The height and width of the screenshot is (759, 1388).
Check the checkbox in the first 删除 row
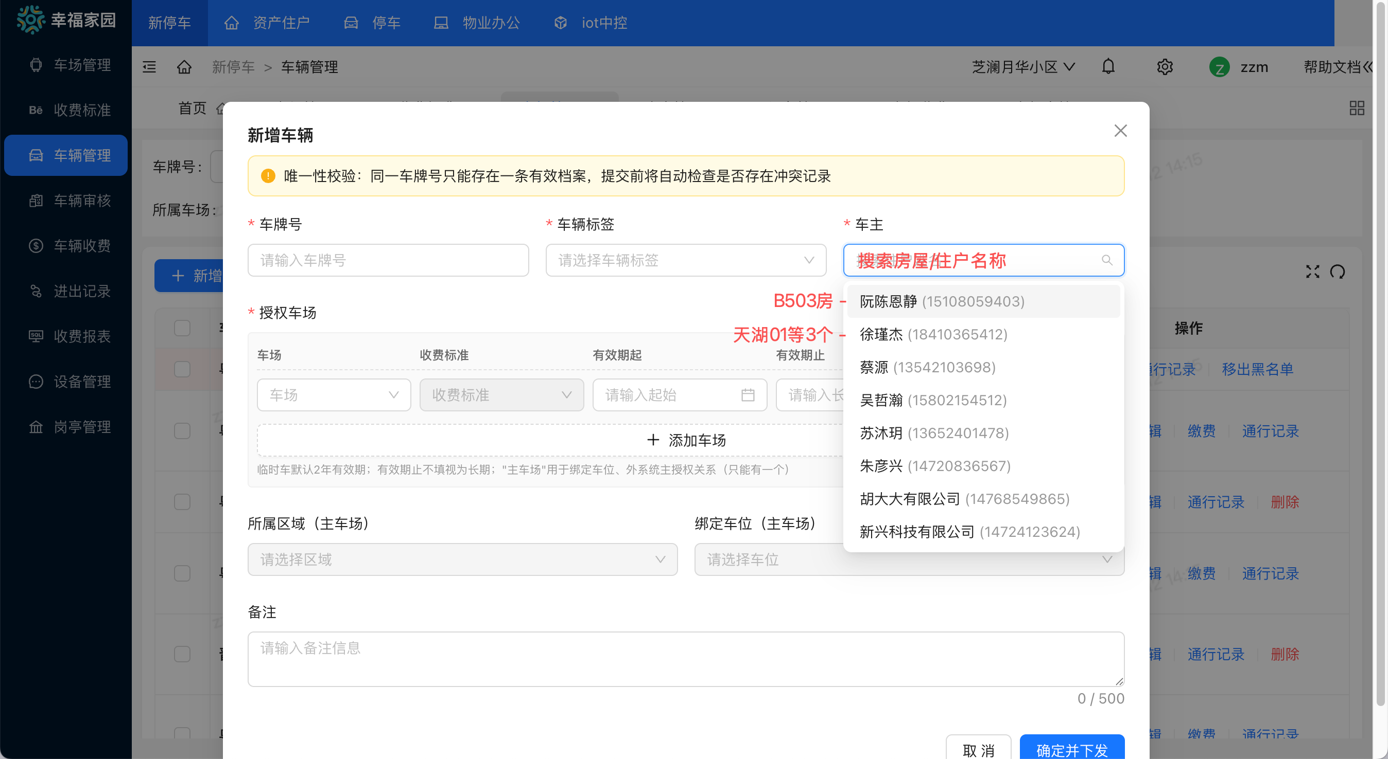182,502
